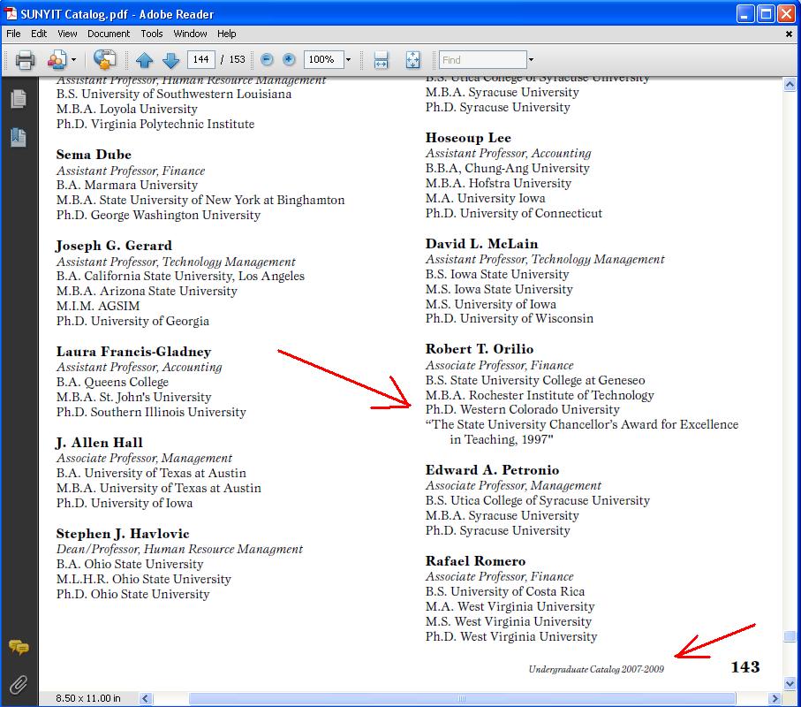Click the page number field showing 144

pyautogui.click(x=201, y=60)
